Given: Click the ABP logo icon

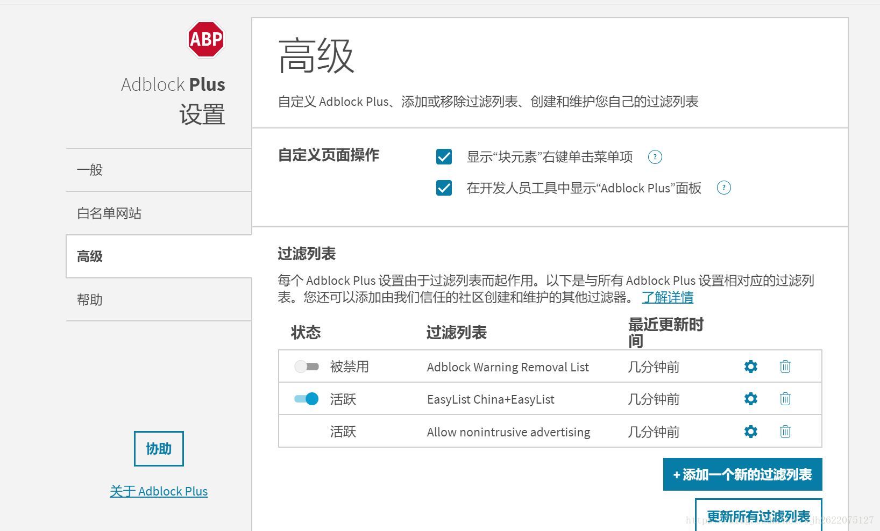Looking at the screenshot, I should (206, 39).
